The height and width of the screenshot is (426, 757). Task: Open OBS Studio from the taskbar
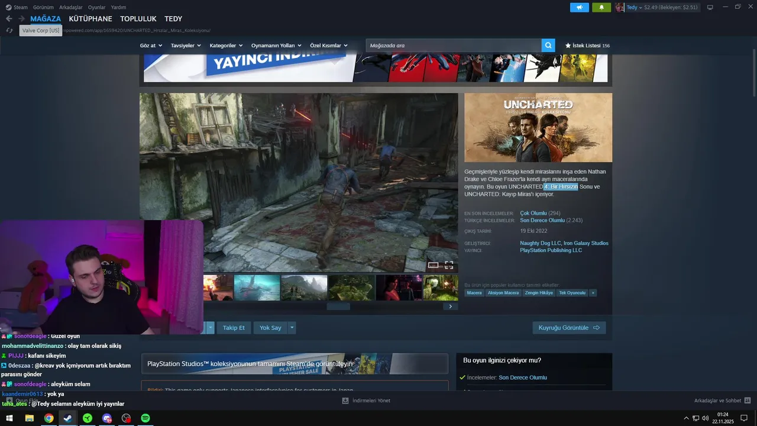(126, 418)
